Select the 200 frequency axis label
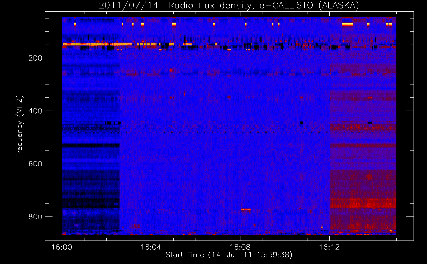This screenshot has height=264, width=427. point(35,58)
